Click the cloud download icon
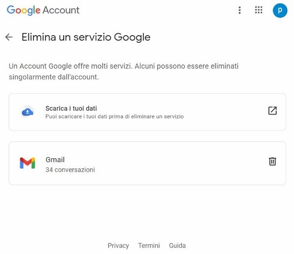 pyautogui.click(x=27, y=112)
